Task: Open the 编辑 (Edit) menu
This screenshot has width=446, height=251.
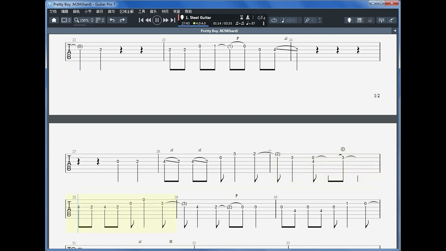Action: tap(64, 12)
